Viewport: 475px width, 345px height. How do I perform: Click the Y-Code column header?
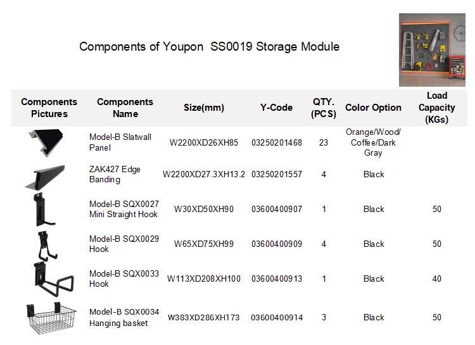pyautogui.click(x=276, y=108)
